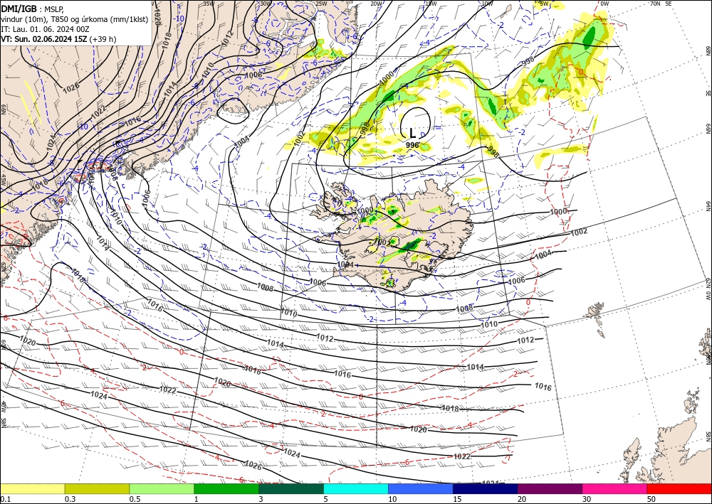
Task: Click the 'DMI/IGB : MSLP,' title text
Action: 32,9
